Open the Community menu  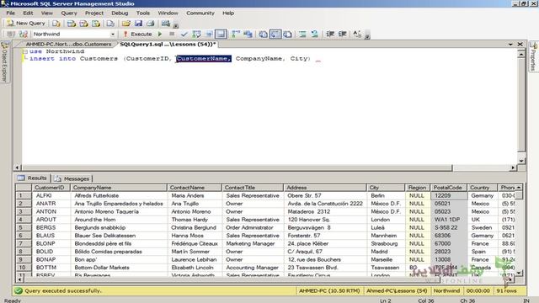click(200, 13)
